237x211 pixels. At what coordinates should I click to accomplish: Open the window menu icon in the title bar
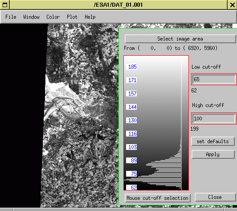5,5
